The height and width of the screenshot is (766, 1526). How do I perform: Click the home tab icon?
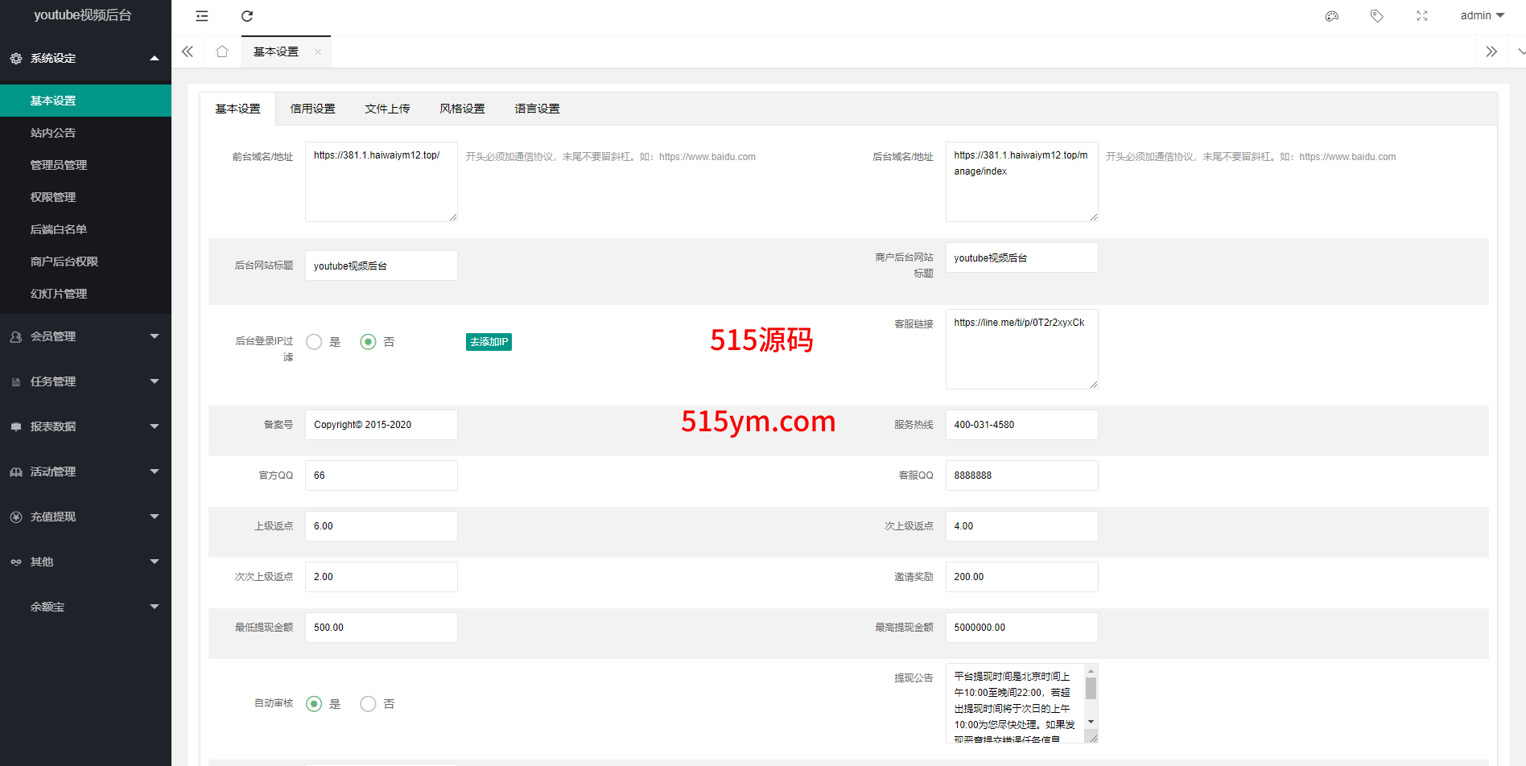click(222, 51)
